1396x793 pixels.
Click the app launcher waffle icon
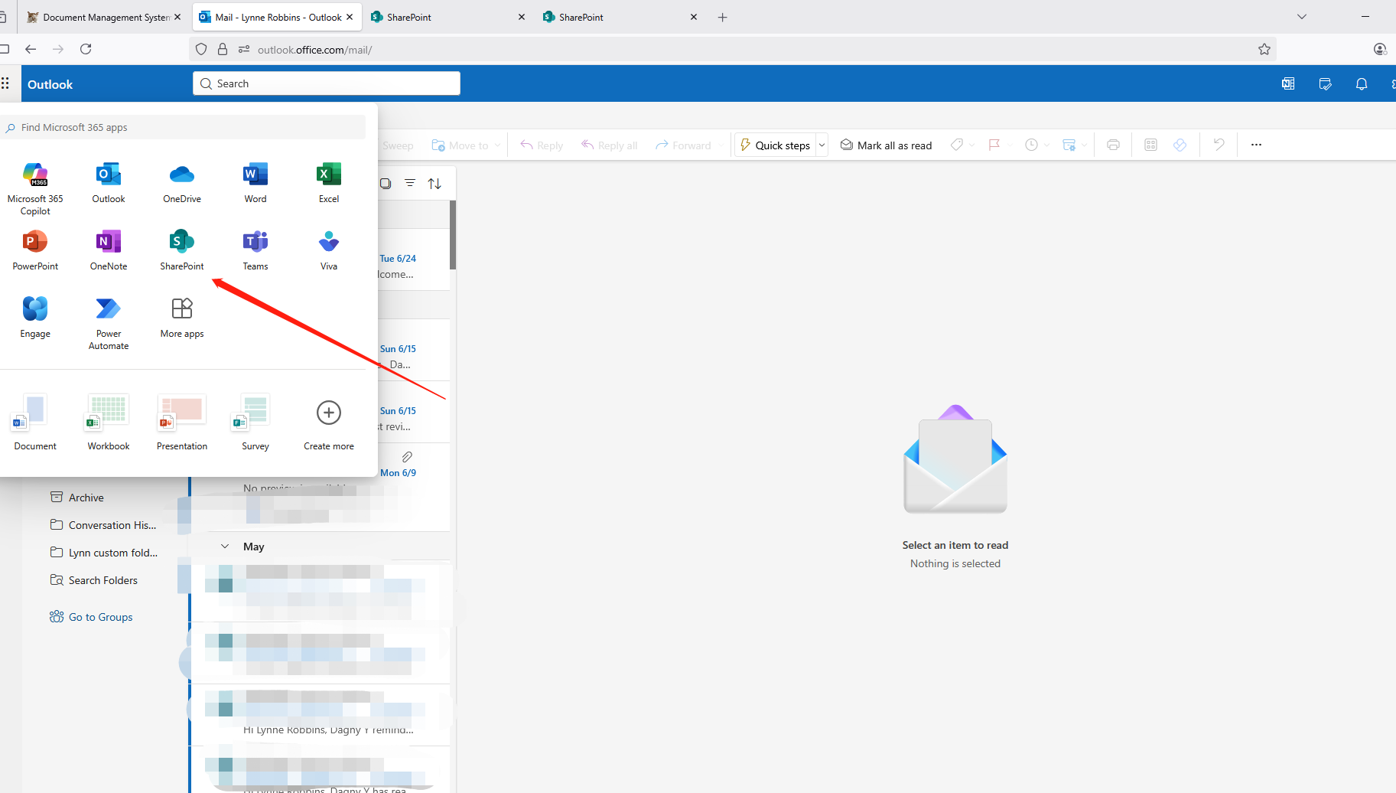[x=5, y=83]
